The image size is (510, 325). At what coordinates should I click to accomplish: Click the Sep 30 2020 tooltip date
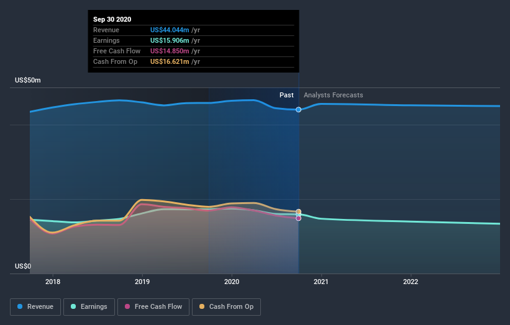[x=112, y=19]
